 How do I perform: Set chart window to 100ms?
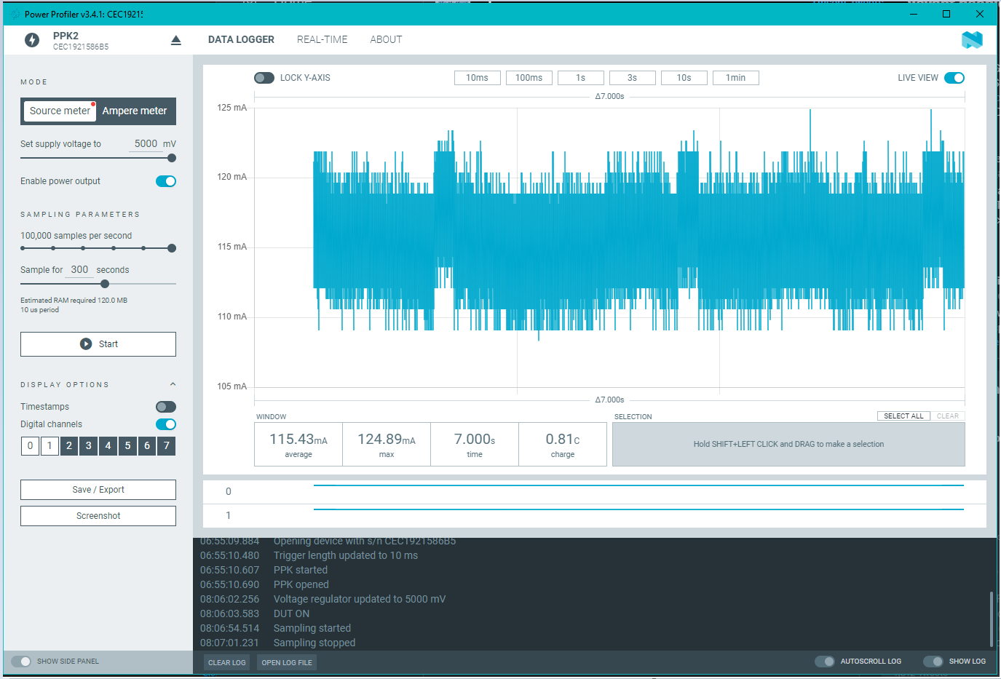tap(529, 78)
